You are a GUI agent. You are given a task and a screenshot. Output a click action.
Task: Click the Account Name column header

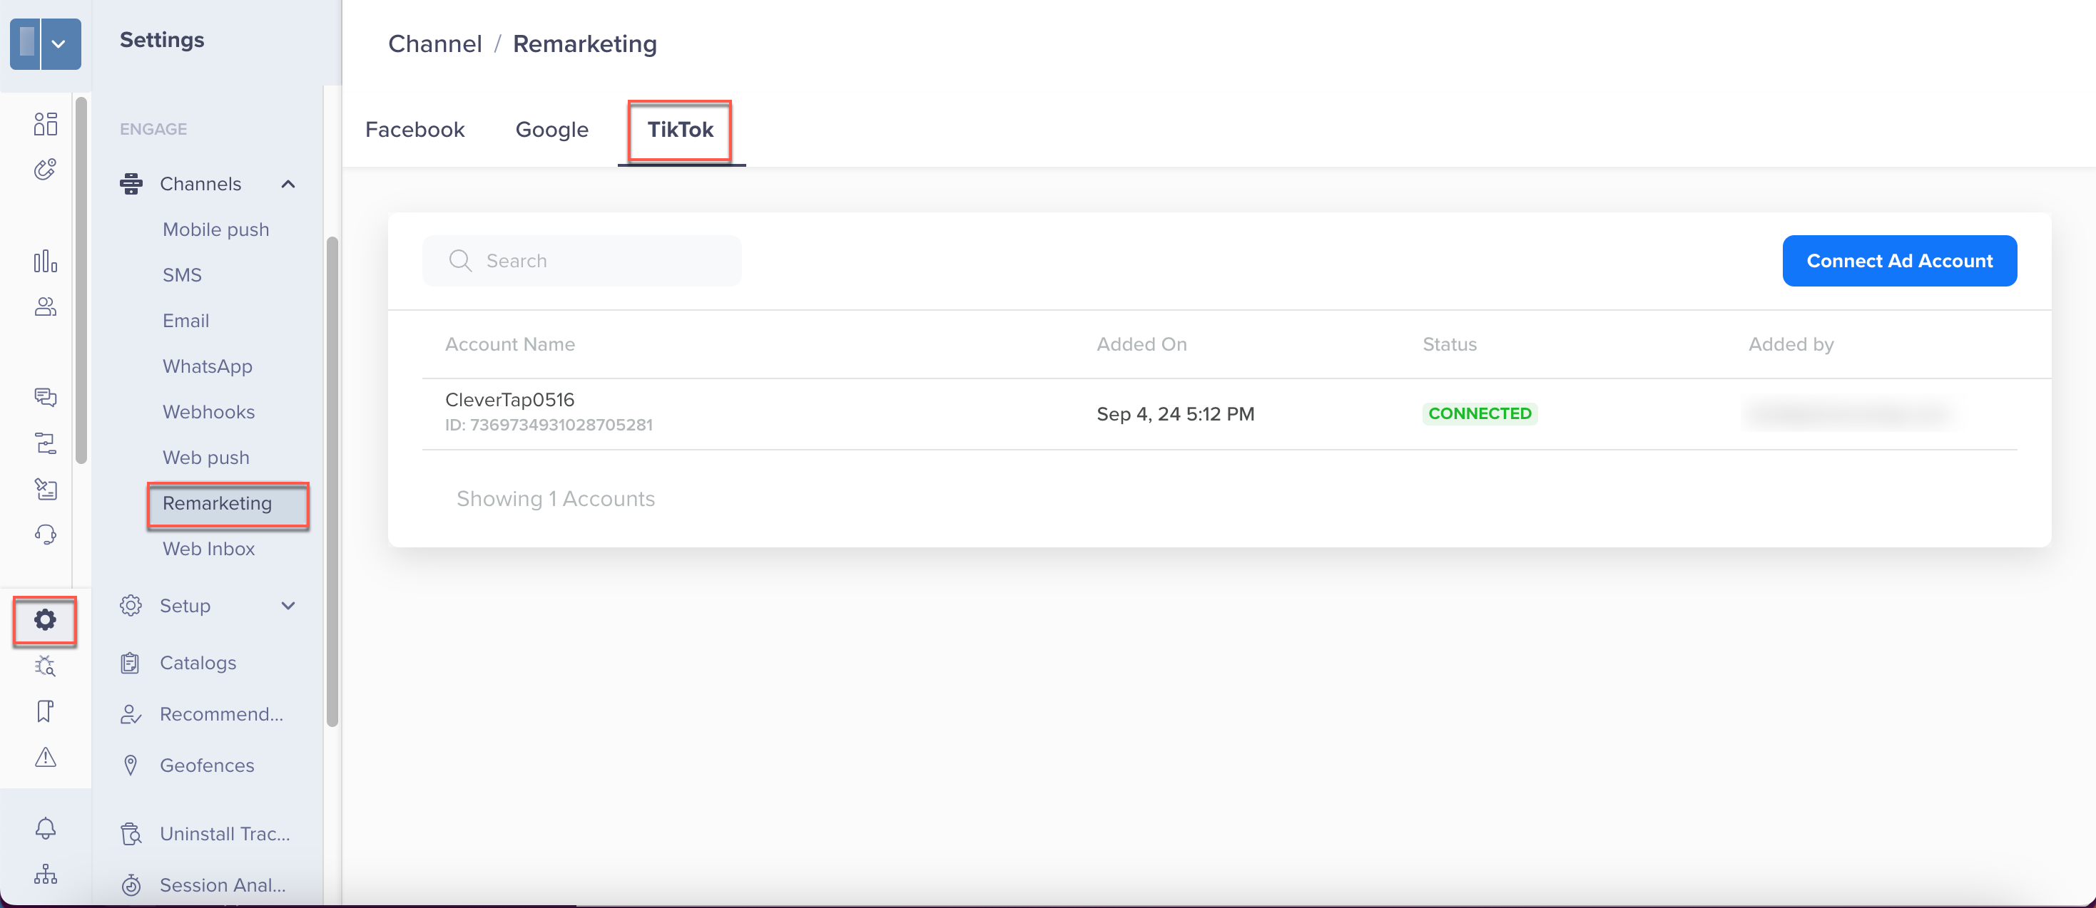point(509,345)
